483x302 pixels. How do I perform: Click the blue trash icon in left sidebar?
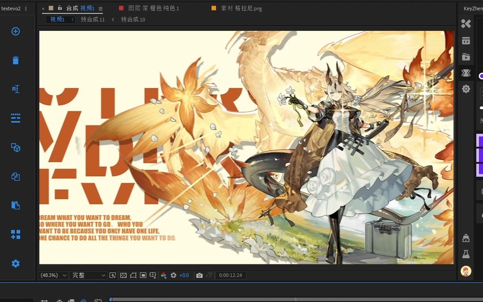point(16,60)
